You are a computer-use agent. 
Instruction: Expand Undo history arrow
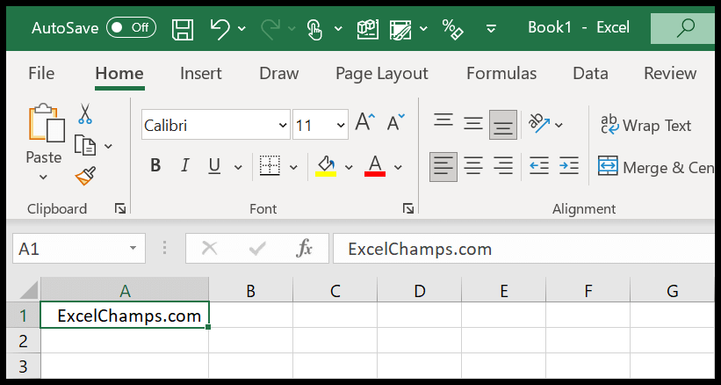(242, 29)
